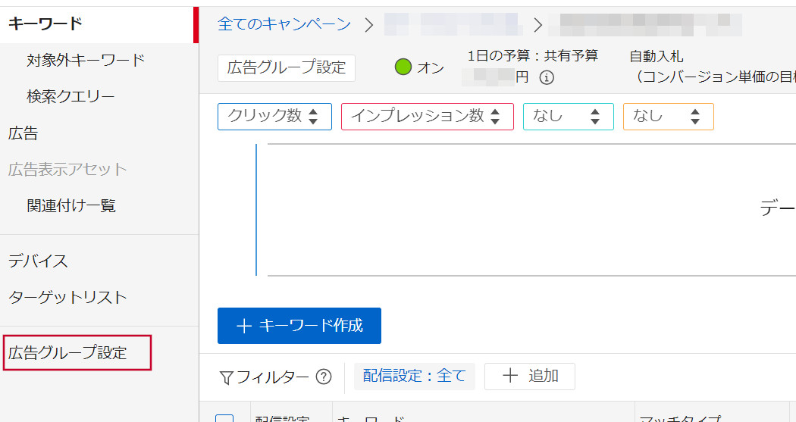Select 対象外キーワード in the sidebar

86,60
